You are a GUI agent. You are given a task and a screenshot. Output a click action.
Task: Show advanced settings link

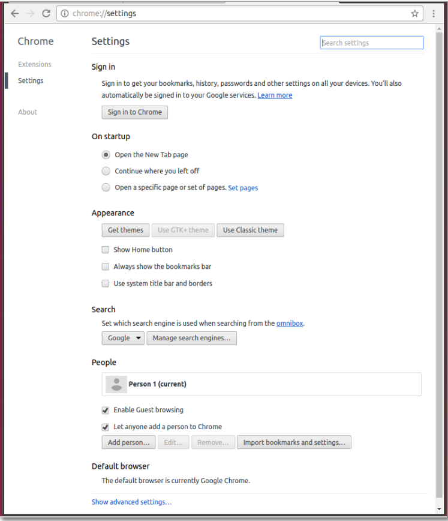(131, 502)
